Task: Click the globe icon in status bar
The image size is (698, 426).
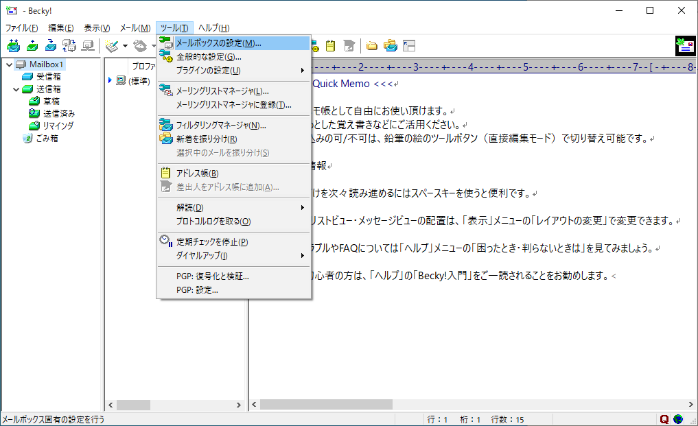Action: click(678, 419)
